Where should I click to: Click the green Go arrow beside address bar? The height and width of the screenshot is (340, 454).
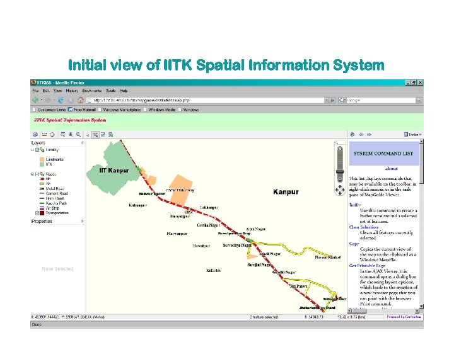pos(332,100)
